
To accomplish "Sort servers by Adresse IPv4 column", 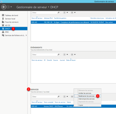I will coord(48,18).
